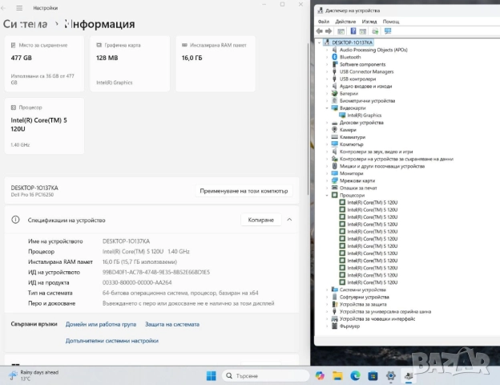Click the Фърмуер firmware icon
Viewport: 500px width, 385px height.
334,326
